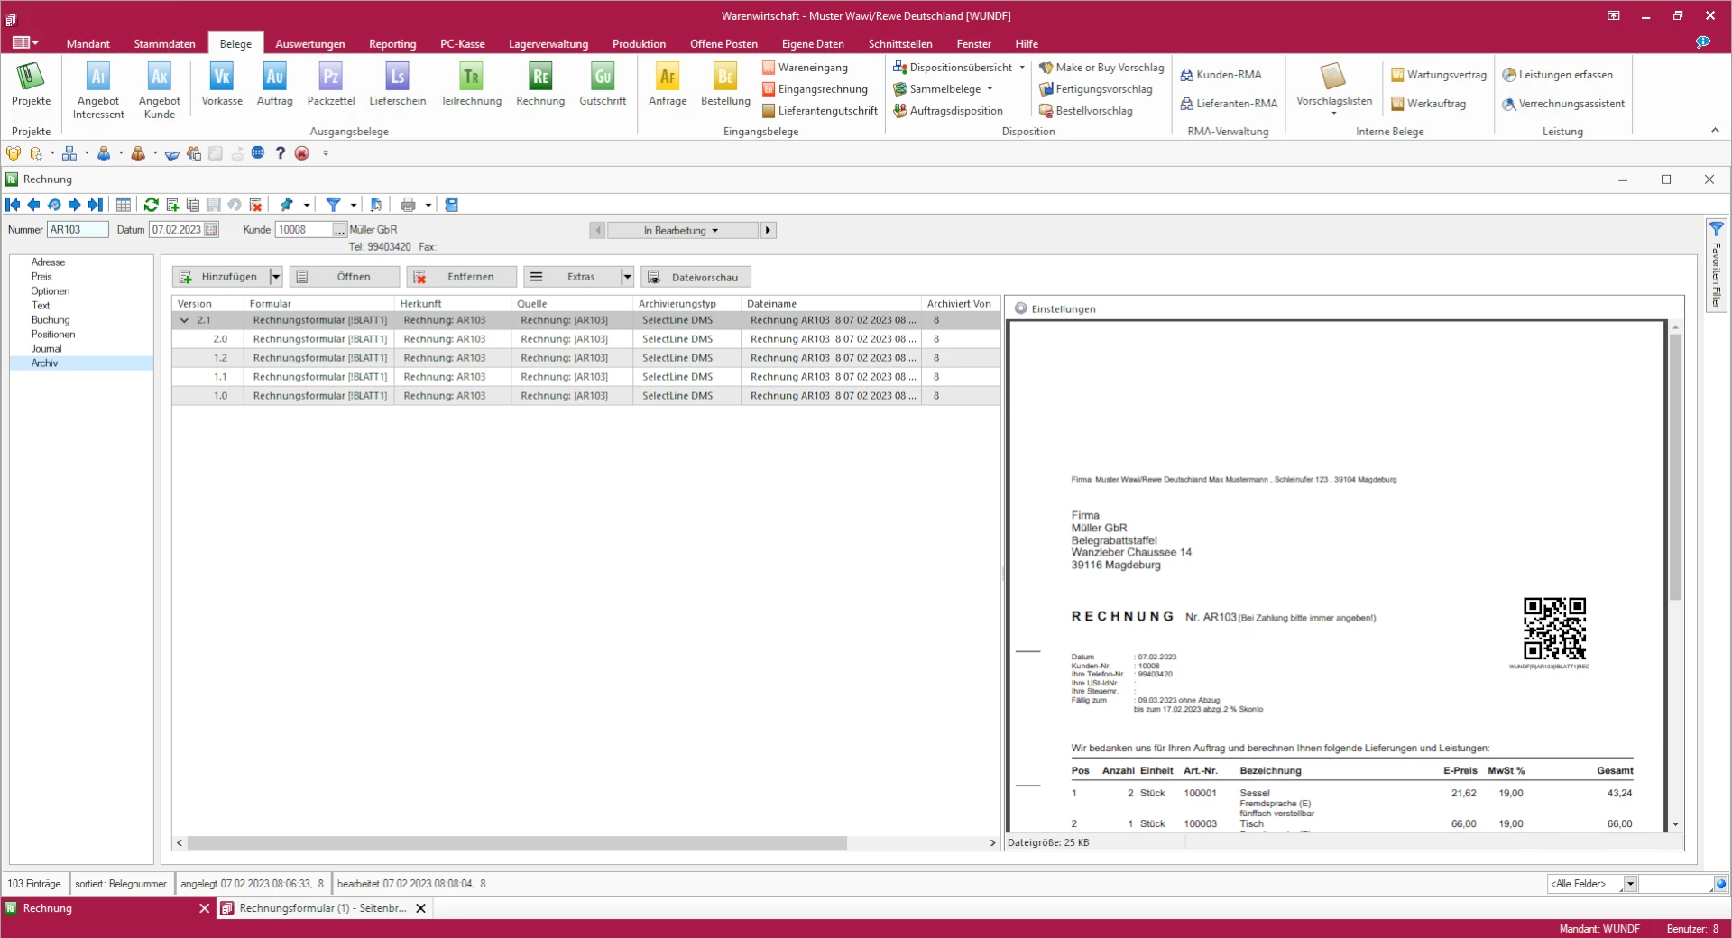The image size is (1732, 938).
Task: Click the printer toolbar icon
Action: [408, 205]
